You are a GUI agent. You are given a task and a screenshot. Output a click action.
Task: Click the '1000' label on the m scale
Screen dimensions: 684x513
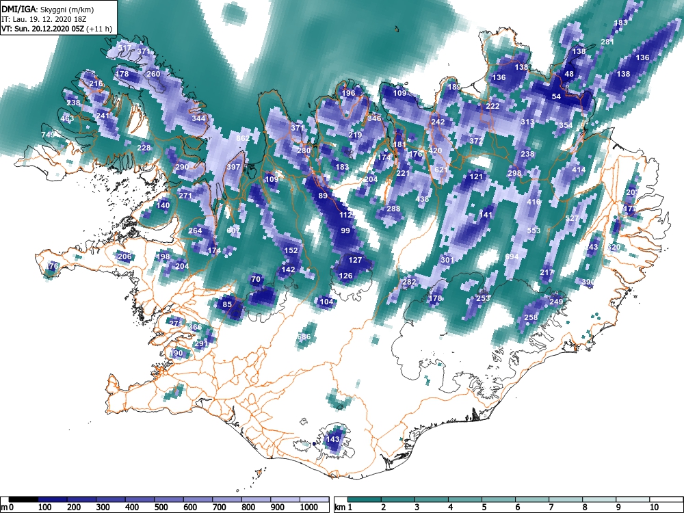309,508
